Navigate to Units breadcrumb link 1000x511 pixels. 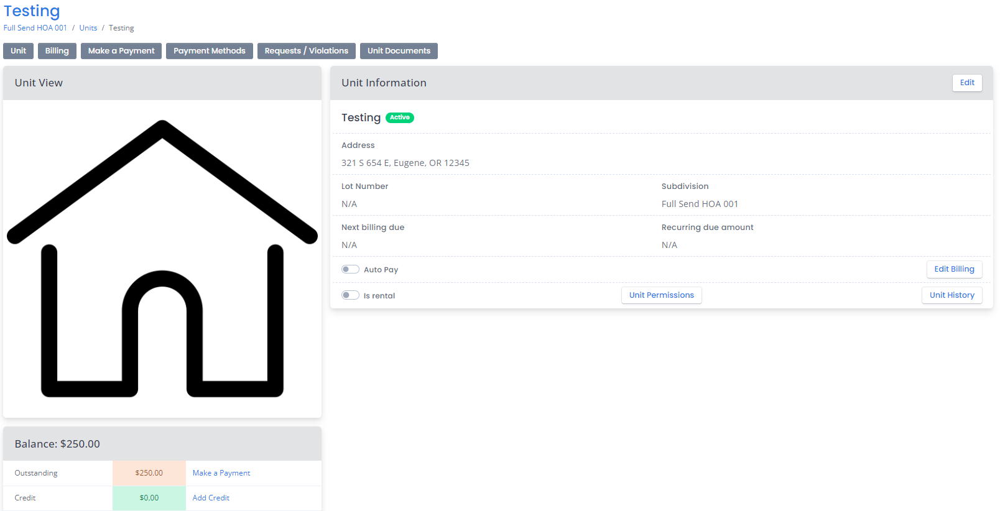click(88, 28)
